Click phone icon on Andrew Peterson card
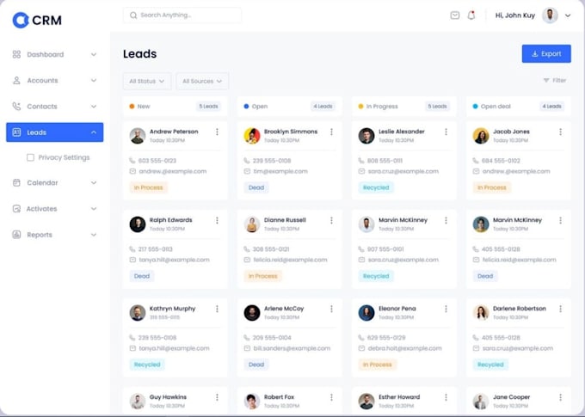 click(132, 161)
